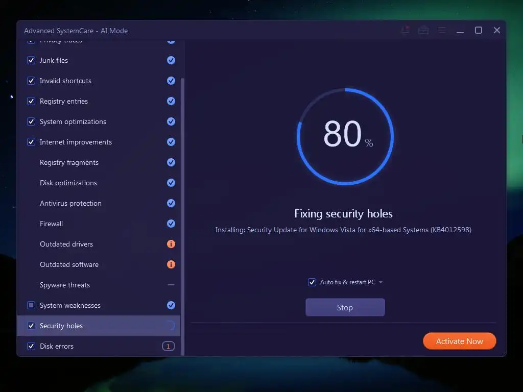Select the Disk errors row label
523x392 pixels.
[56, 346]
